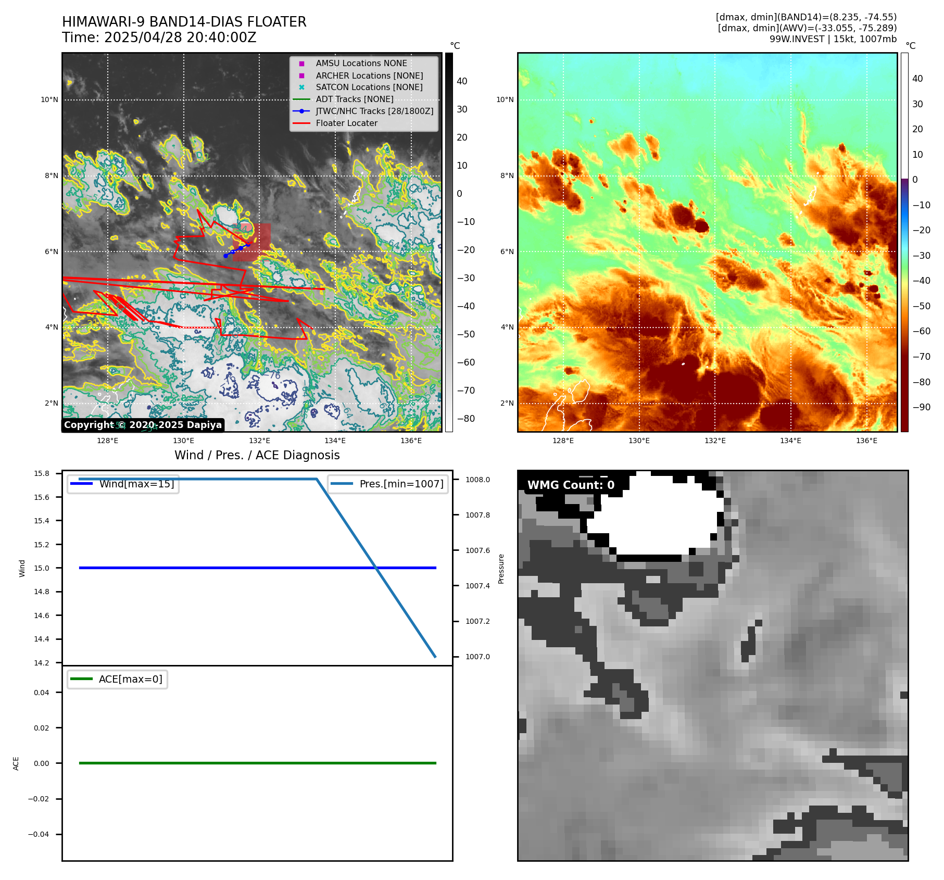The height and width of the screenshot is (880, 944).
Task: Click the dmax dmin AWV values text
Action: click(x=807, y=28)
